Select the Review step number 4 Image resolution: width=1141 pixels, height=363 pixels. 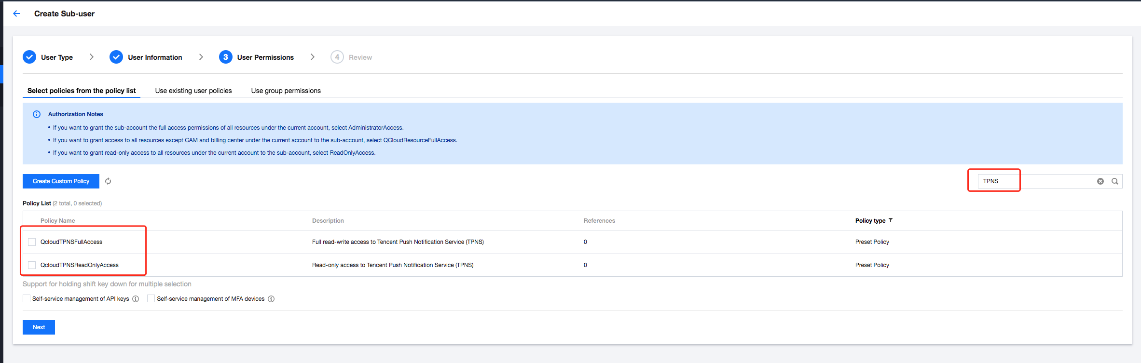point(337,57)
